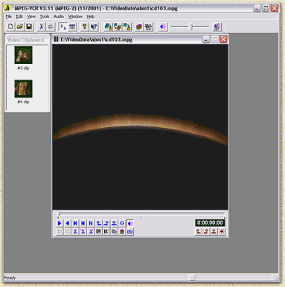Select the #4 clip thumbnail
The width and height of the screenshot is (285, 287).
point(23,88)
